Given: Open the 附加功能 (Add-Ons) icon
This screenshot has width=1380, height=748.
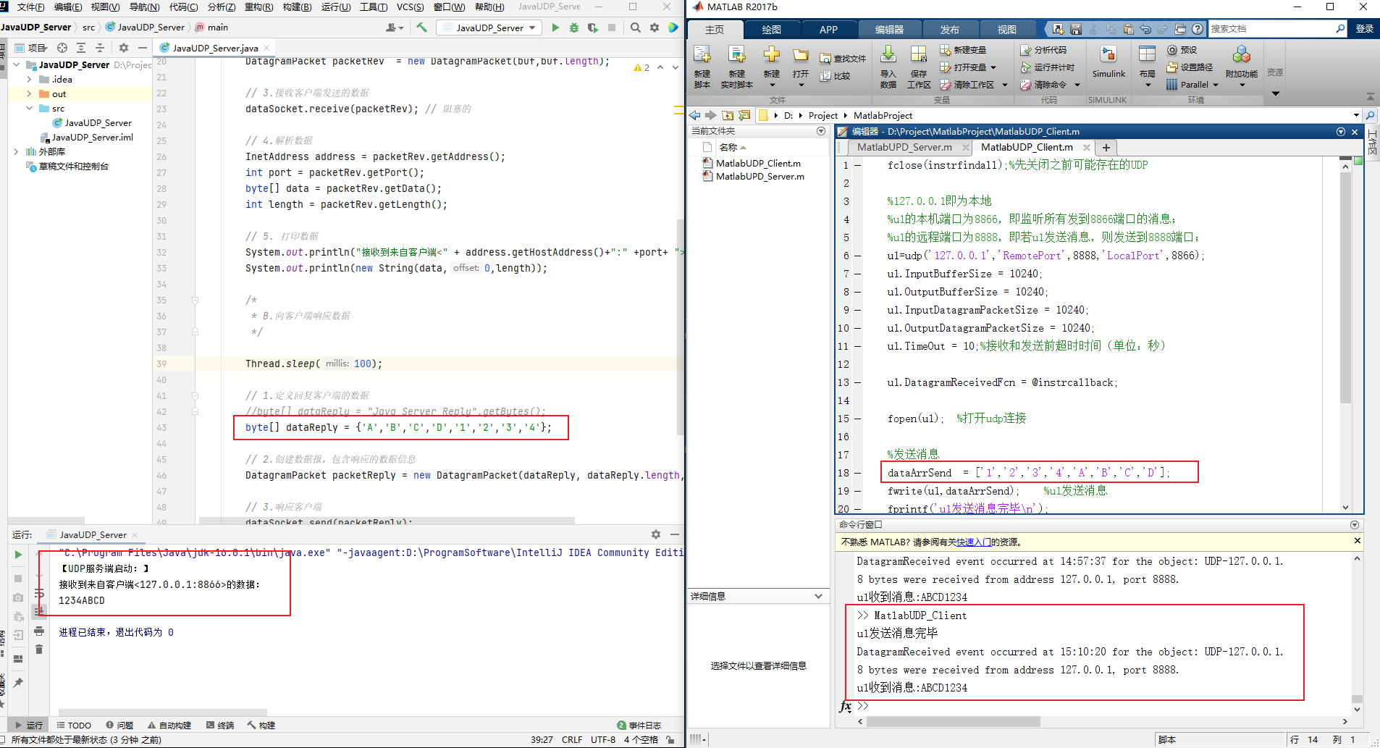Looking at the screenshot, I should (x=1242, y=64).
